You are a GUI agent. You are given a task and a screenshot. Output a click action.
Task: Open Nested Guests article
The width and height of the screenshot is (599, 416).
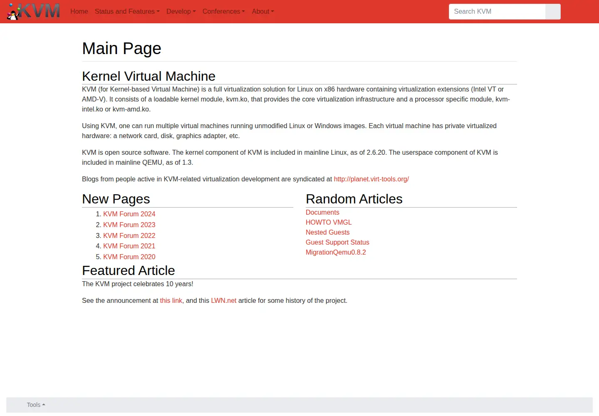pyautogui.click(x=327, y=233)
